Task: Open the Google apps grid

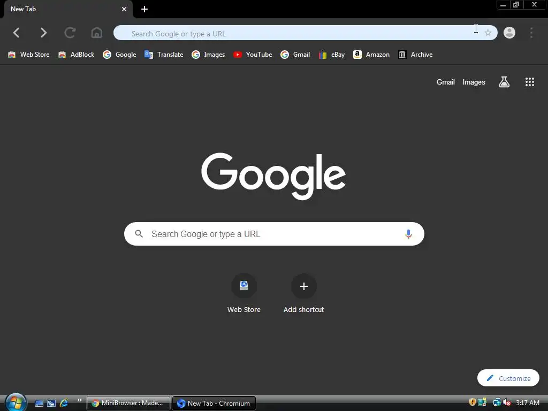Action: (x=529, y=82)
